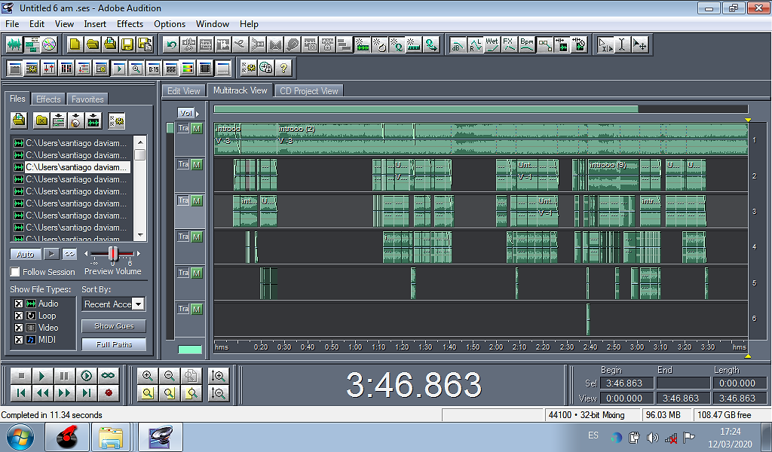
Task: Switch to CD Project View tab
Action: 308,91
